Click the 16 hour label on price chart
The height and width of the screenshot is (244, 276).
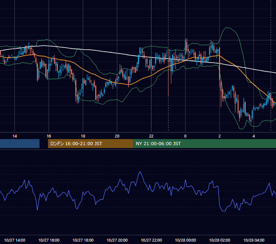[x=49, y=136]
